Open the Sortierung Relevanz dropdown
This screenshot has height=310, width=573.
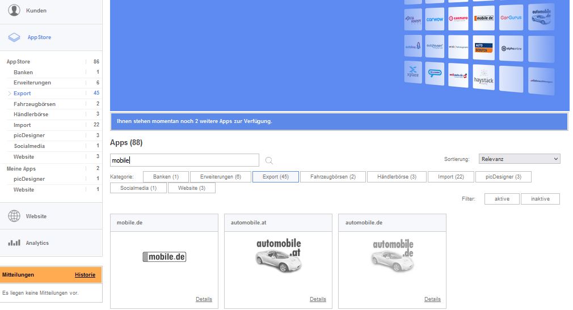pyautogui.click(x=519, y=159)
